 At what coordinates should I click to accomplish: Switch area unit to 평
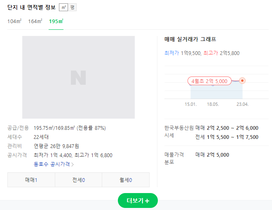point(72,7)
